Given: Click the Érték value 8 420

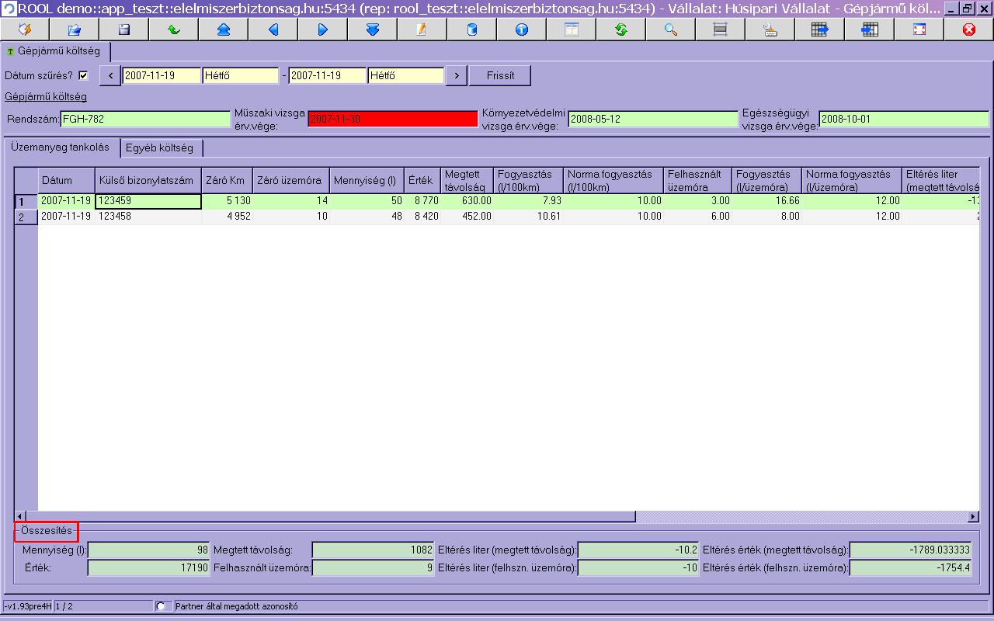Looking at the screenshot, I should (422, 217).
